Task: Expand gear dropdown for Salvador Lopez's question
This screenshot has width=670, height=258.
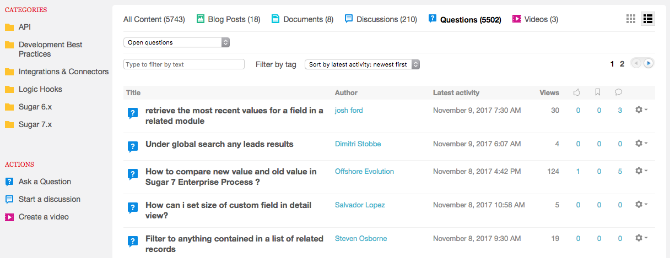Action: (641, 205)
